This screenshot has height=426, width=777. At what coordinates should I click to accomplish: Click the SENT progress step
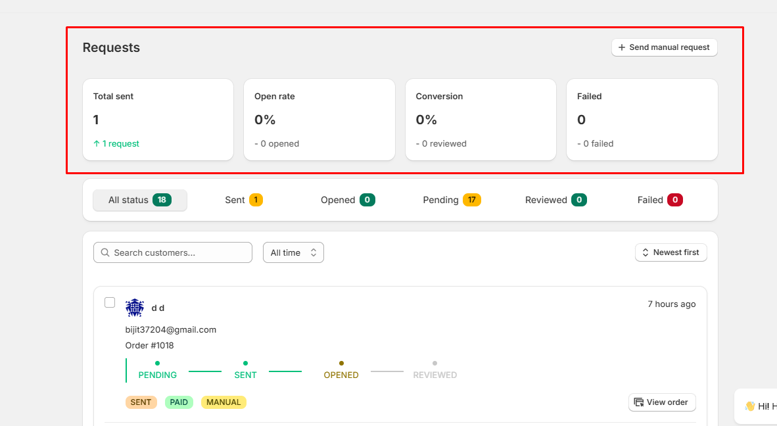(245, 371)
